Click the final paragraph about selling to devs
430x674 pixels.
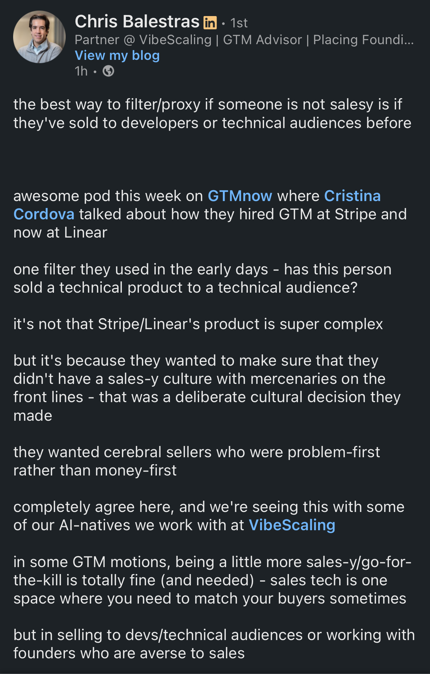coord(214,644)
